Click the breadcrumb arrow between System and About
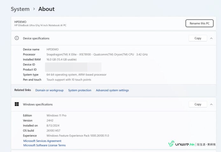The height and width of the screenshot is (152, 221). 34,9
